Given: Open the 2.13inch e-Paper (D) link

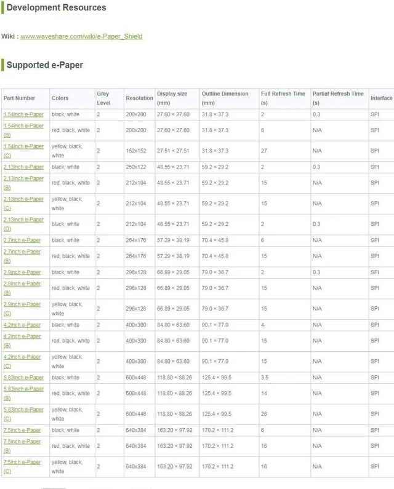Looking at the screenshot, I should coord(23,225).
